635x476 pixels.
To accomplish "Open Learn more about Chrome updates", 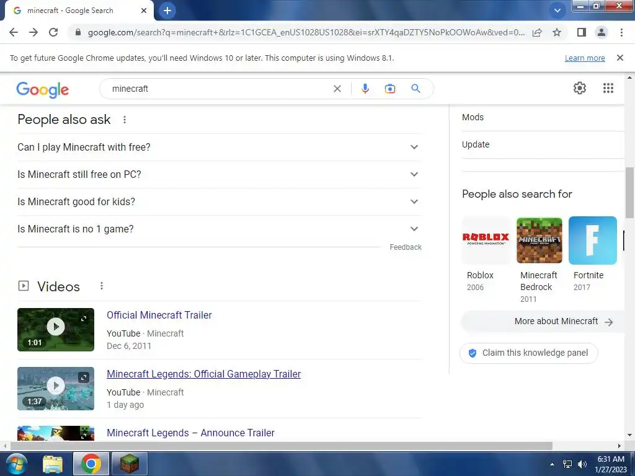I will (x=585, y=58).
